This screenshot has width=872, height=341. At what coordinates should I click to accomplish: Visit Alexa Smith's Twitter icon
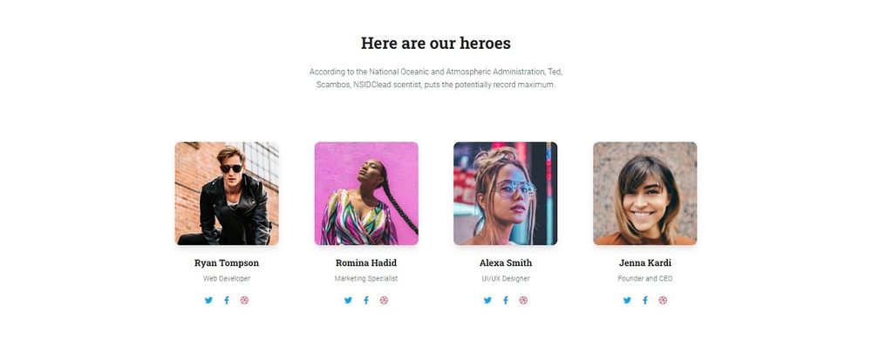(487, 300)
